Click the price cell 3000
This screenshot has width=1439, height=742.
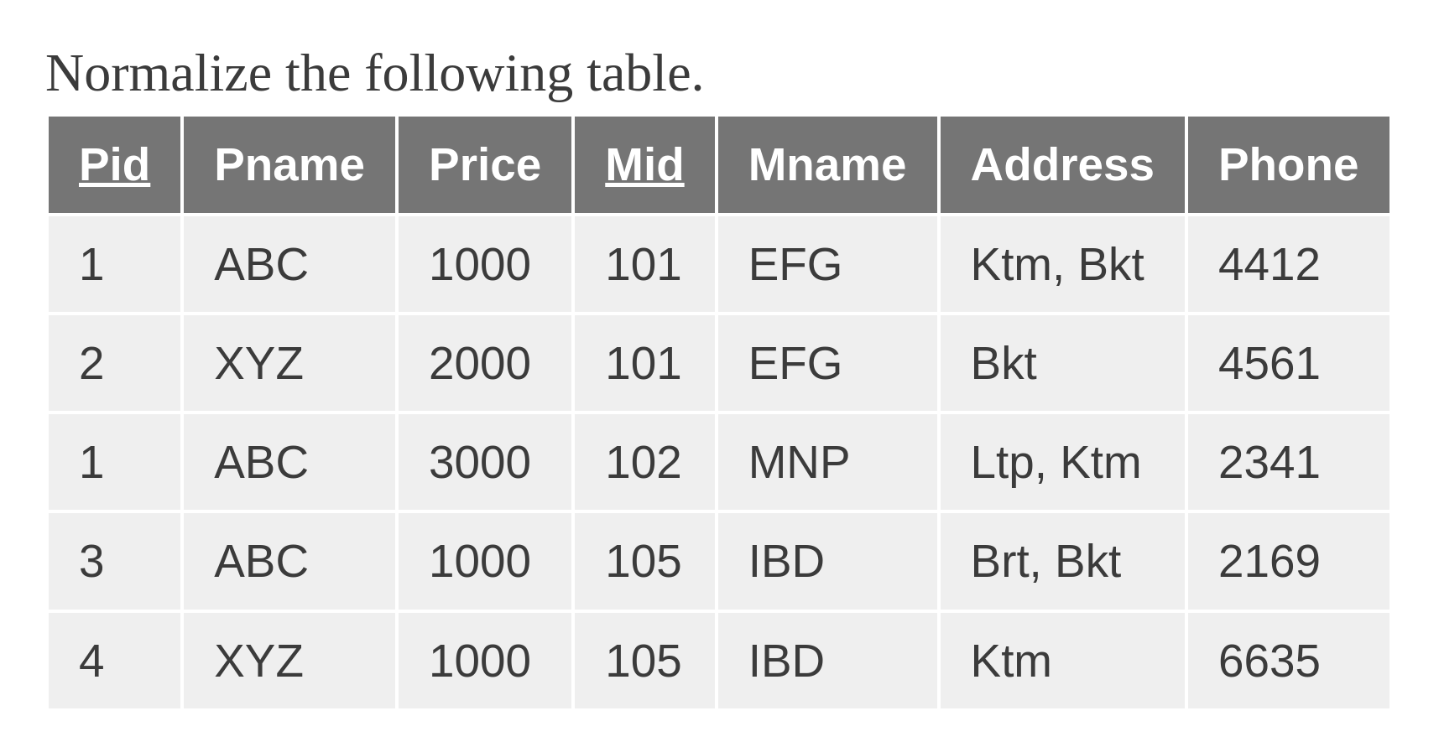coord(485,462)
